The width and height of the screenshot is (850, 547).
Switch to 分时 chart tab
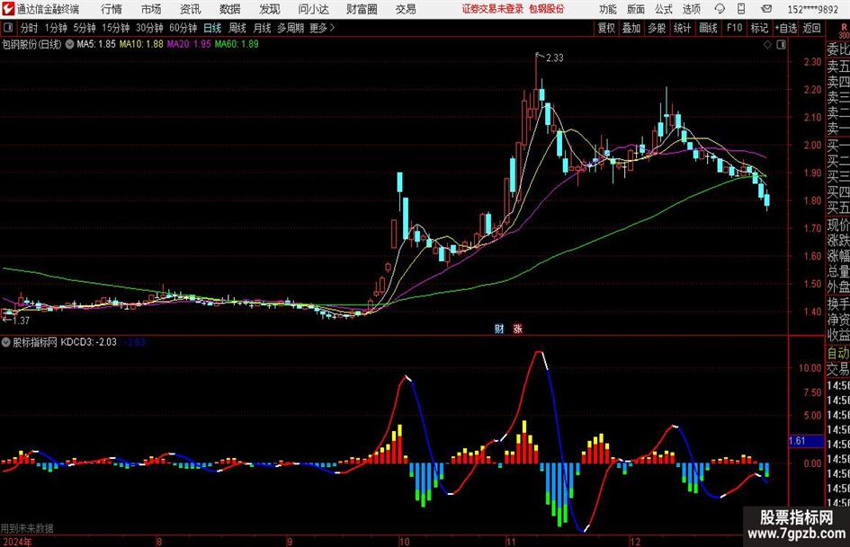(x=30, y=28)
